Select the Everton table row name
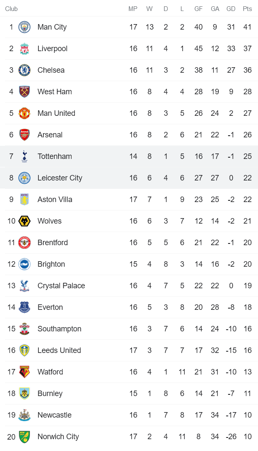This screenshot has width=258, height=451. 50,307
